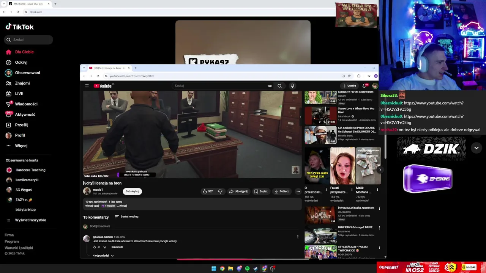Viewport: 486px width, 273px height.
Task: Open tab search dropdown in YouTube window
Action: pyautogui.click(x=84, y=68)
